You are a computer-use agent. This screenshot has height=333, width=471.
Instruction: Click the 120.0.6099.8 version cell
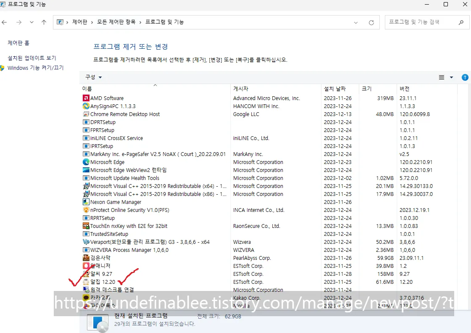(x=415, y=114)
